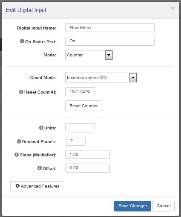
Task: Click the Decimal Places field
Action: [76, 141]
